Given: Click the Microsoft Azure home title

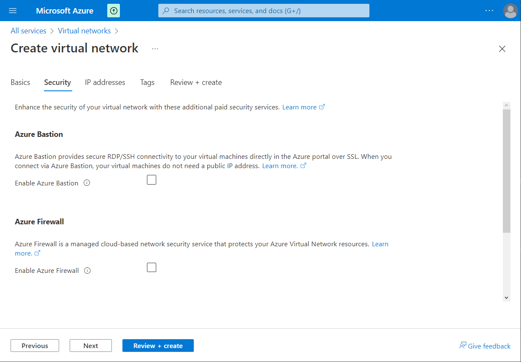Looking at the screenshot, I should [x=65, y=11].
